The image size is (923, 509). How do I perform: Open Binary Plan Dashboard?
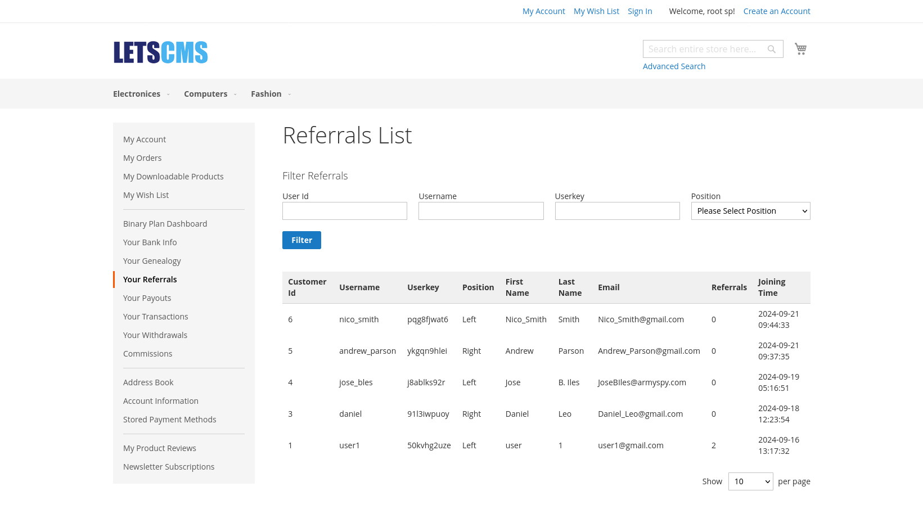165,223
